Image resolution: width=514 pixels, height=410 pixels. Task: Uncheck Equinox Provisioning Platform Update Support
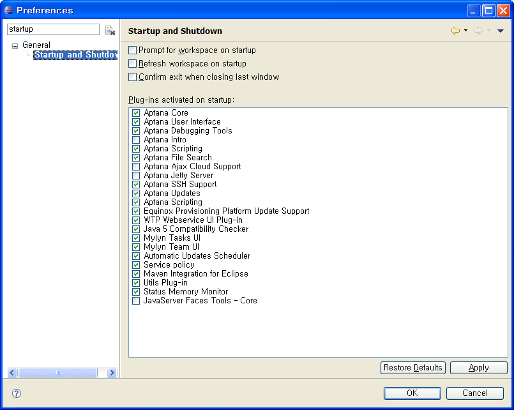tap(136, 211)
